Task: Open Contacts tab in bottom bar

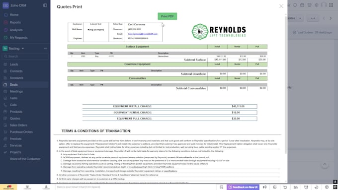Action: [46, 187]
